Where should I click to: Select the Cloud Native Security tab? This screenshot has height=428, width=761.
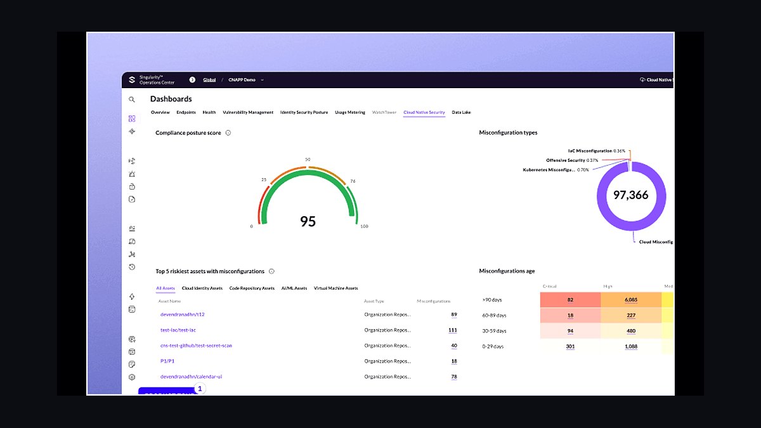[424, 112]
